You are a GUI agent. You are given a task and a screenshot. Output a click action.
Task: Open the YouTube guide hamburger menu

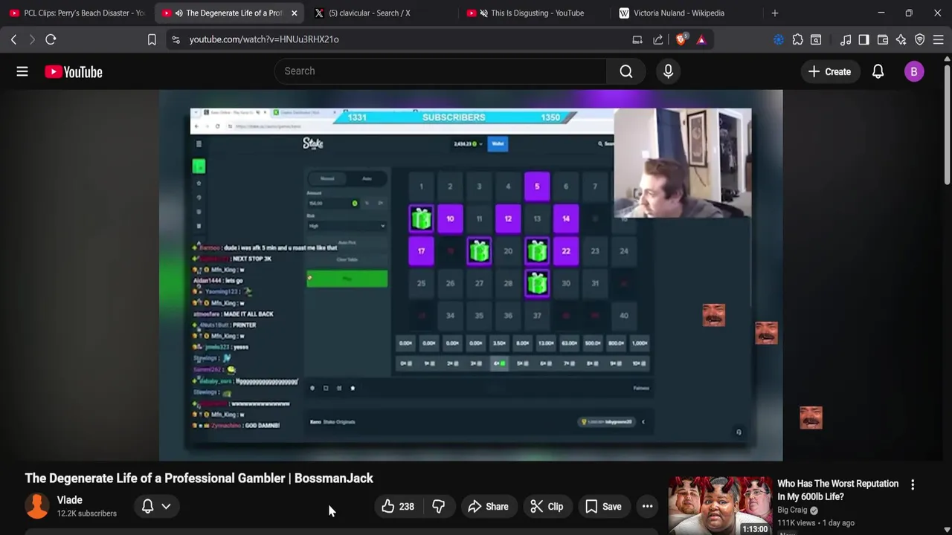coord(22,71)
